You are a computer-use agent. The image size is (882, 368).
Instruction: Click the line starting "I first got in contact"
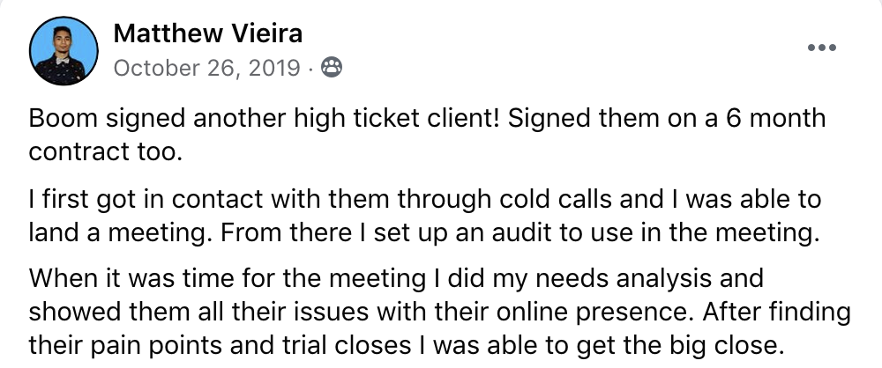coord(425,200)
